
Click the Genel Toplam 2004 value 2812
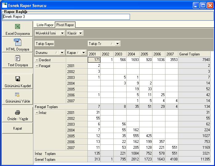133,159
